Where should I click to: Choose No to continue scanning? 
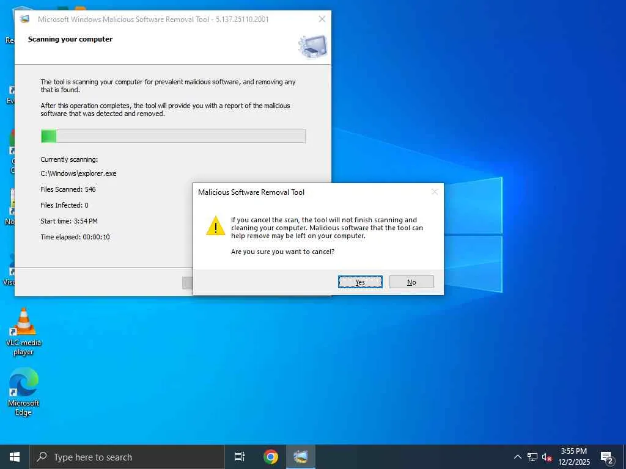[411, 282]
